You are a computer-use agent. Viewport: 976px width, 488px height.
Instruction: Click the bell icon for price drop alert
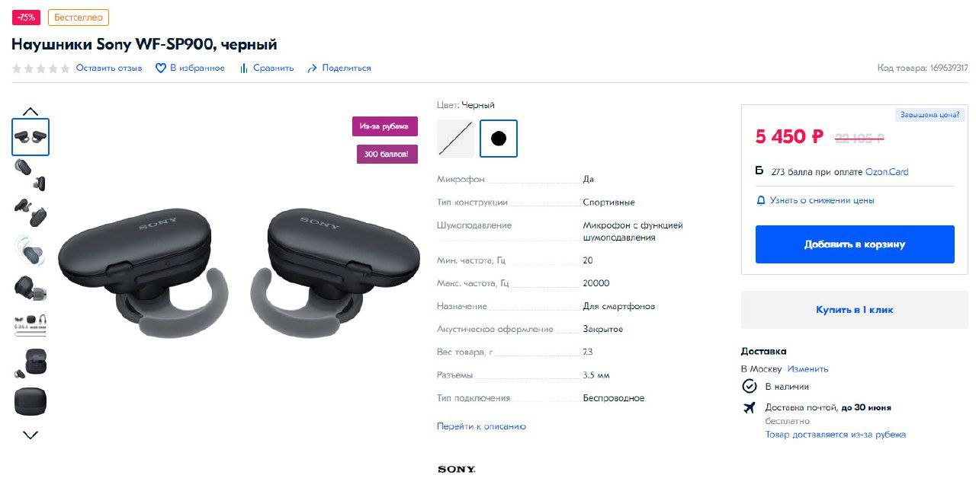point(760,200)
